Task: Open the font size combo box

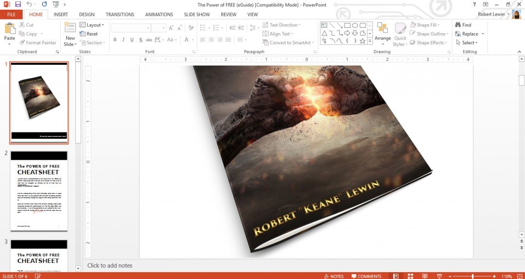Action: tap(158, 28)
